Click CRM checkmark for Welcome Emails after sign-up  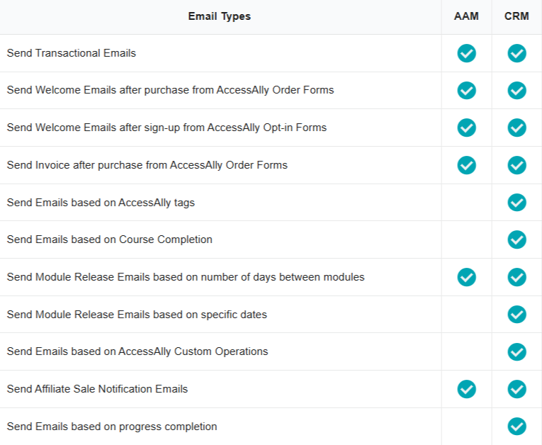tap(516, 128)
